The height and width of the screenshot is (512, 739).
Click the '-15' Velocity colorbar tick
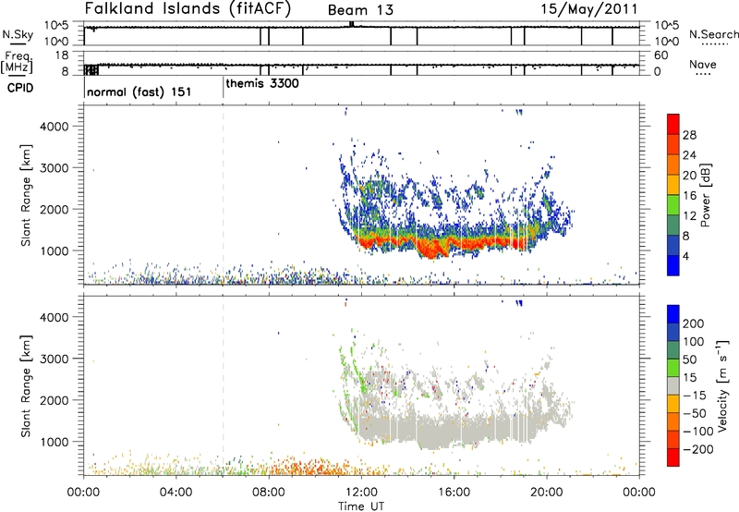(695, 396)
